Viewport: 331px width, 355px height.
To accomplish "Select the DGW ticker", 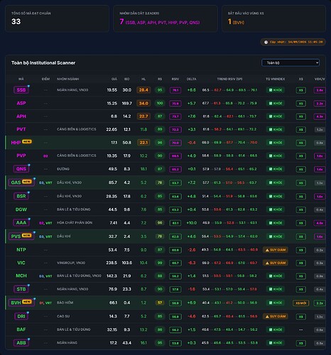I will coord(21,209).
